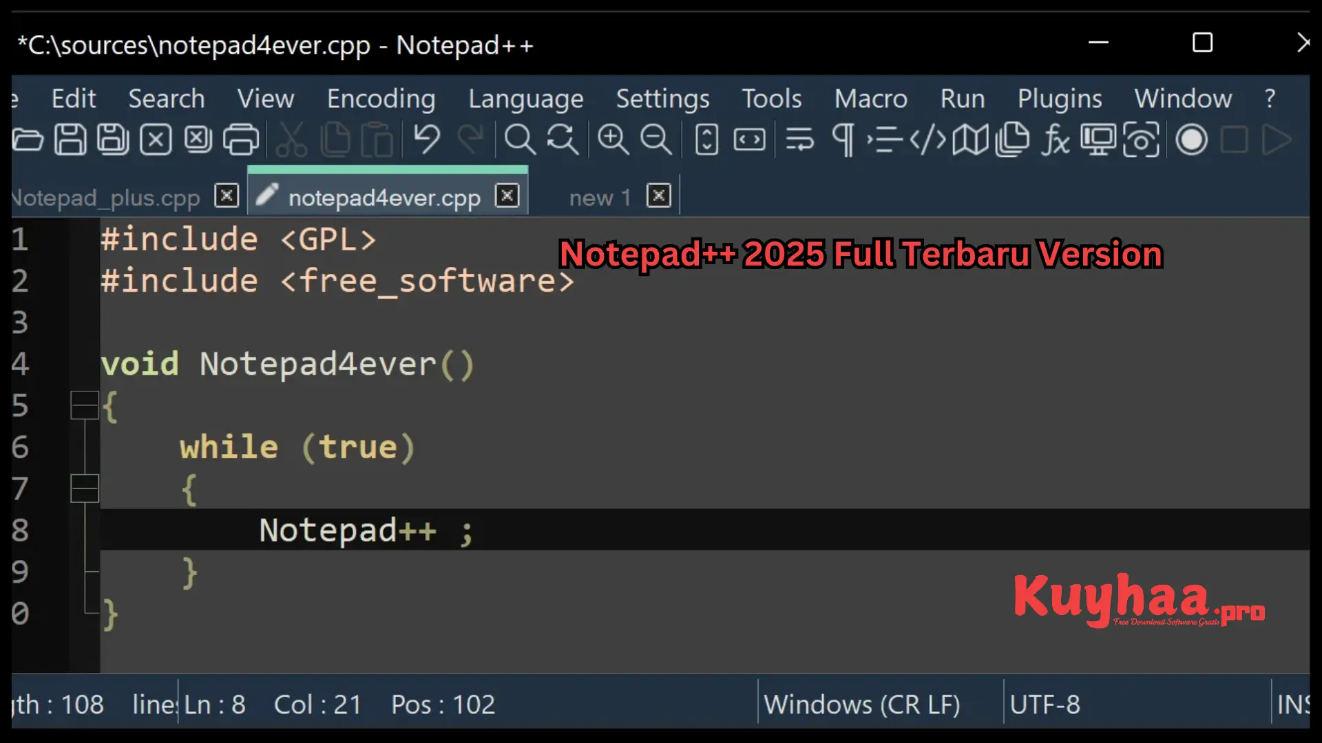This screenshot has width=1322, height=743.
Task: Open the Document List icon
Action: tap(1013, 140)
